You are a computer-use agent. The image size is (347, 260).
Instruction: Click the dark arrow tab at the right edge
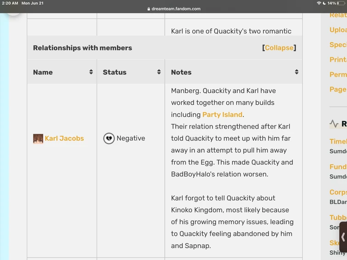(343, 237)
